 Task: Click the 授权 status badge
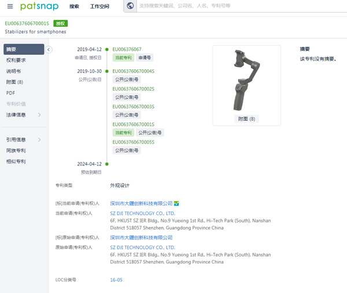[x=60, y=24]
